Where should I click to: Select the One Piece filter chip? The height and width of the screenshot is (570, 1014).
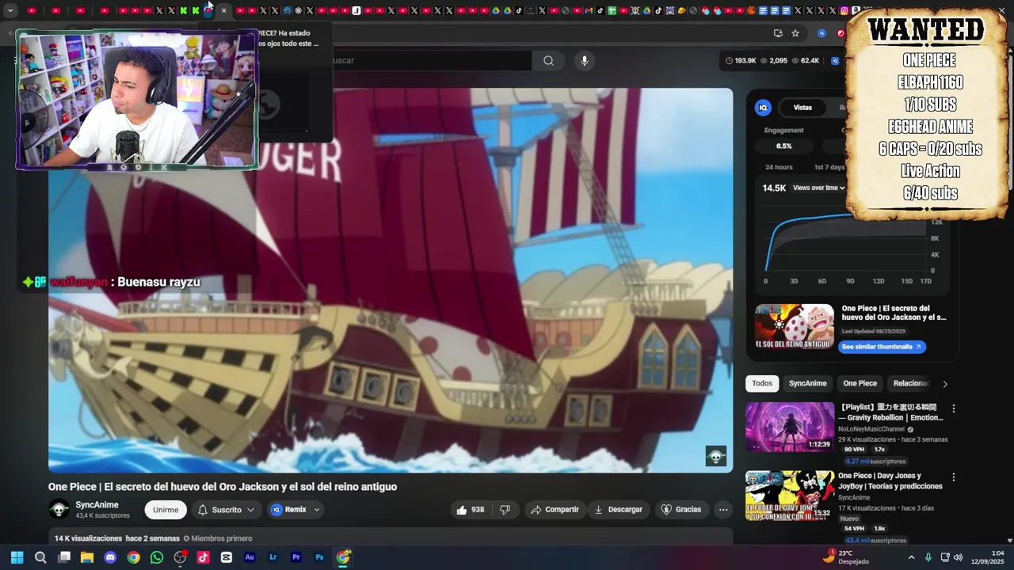pos(860,383)
